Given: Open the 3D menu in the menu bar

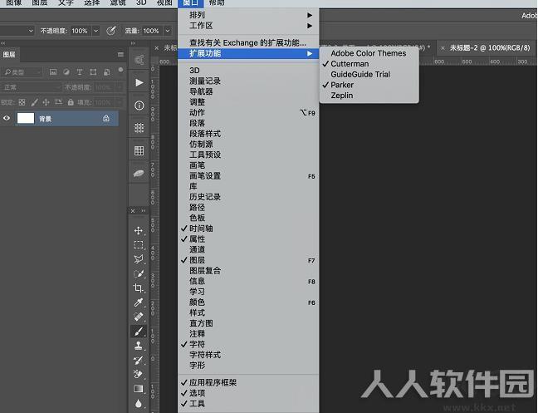Looking at the screenshot, I should 141,2.
